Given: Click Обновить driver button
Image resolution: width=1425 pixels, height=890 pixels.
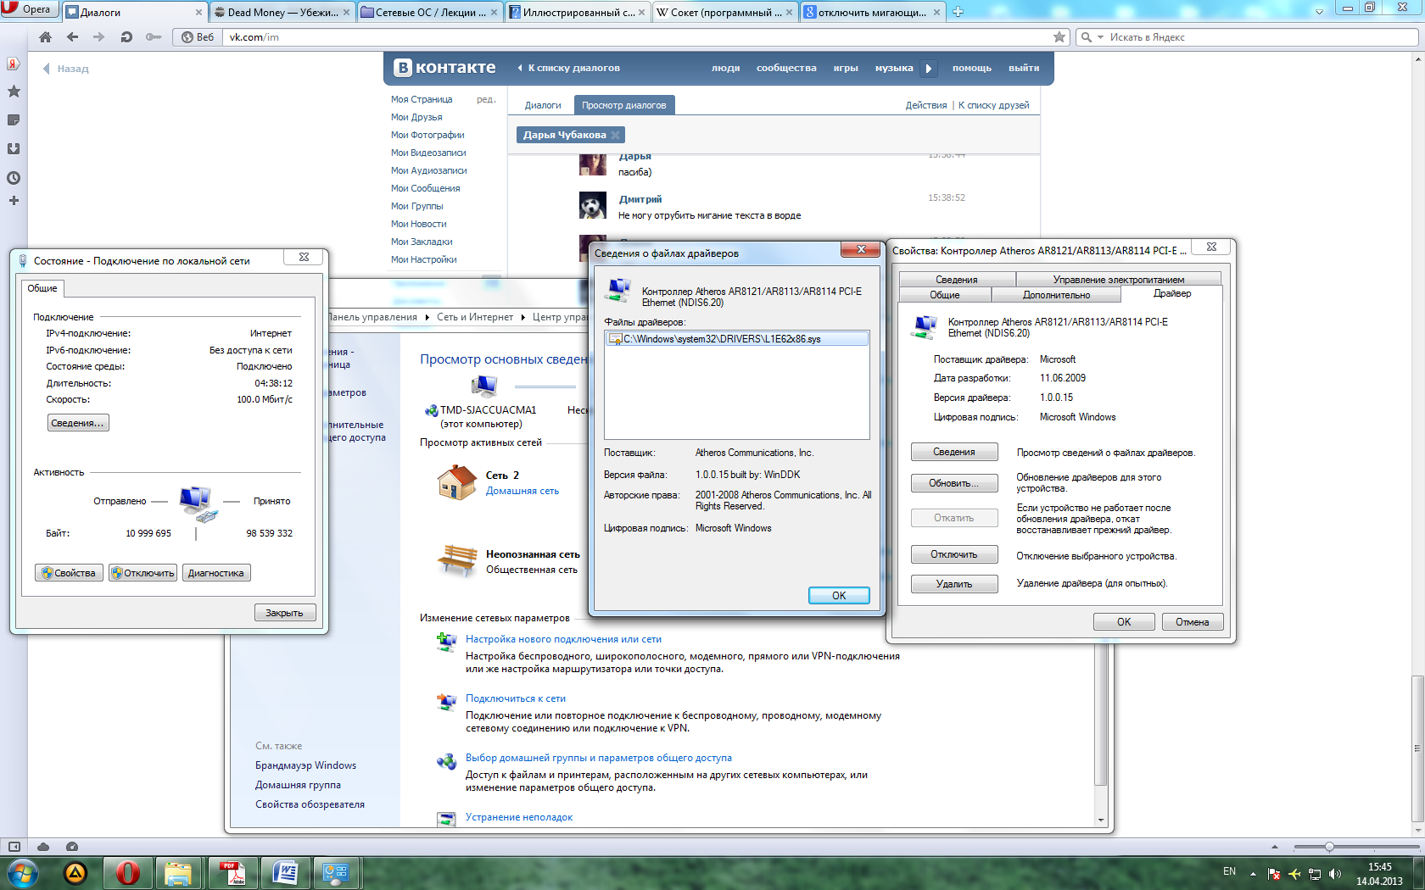Looking at the screenshot, I should 954,483.
